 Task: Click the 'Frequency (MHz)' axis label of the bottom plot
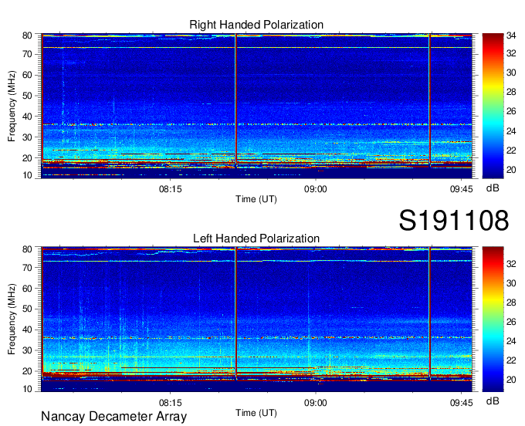[x=12, y=319]
